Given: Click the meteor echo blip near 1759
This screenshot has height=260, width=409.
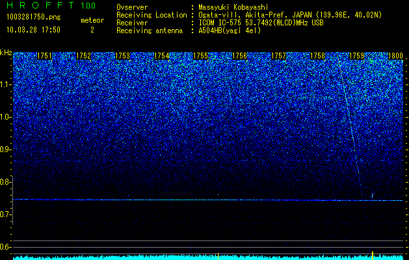Looking at the screenshot, I should click(373, 196).
